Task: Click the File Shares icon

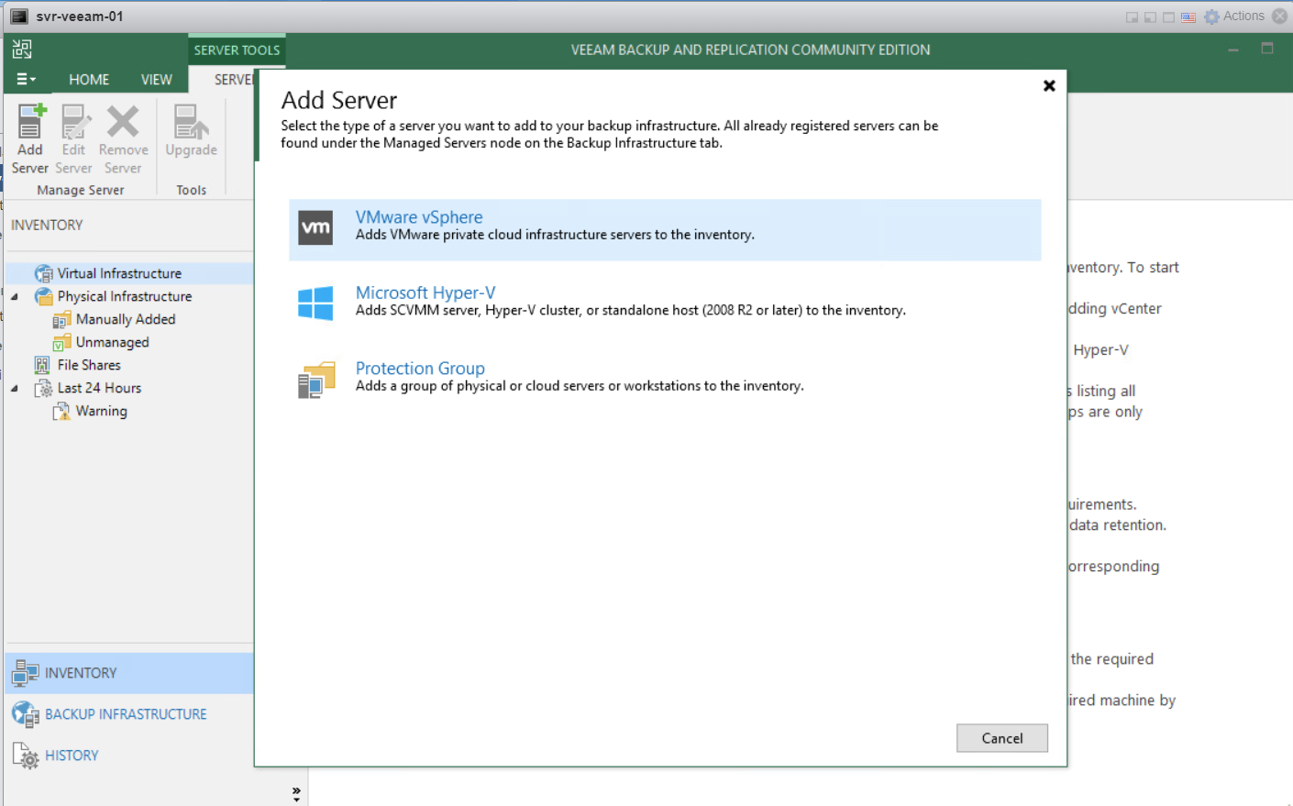Action: [42, 365]
